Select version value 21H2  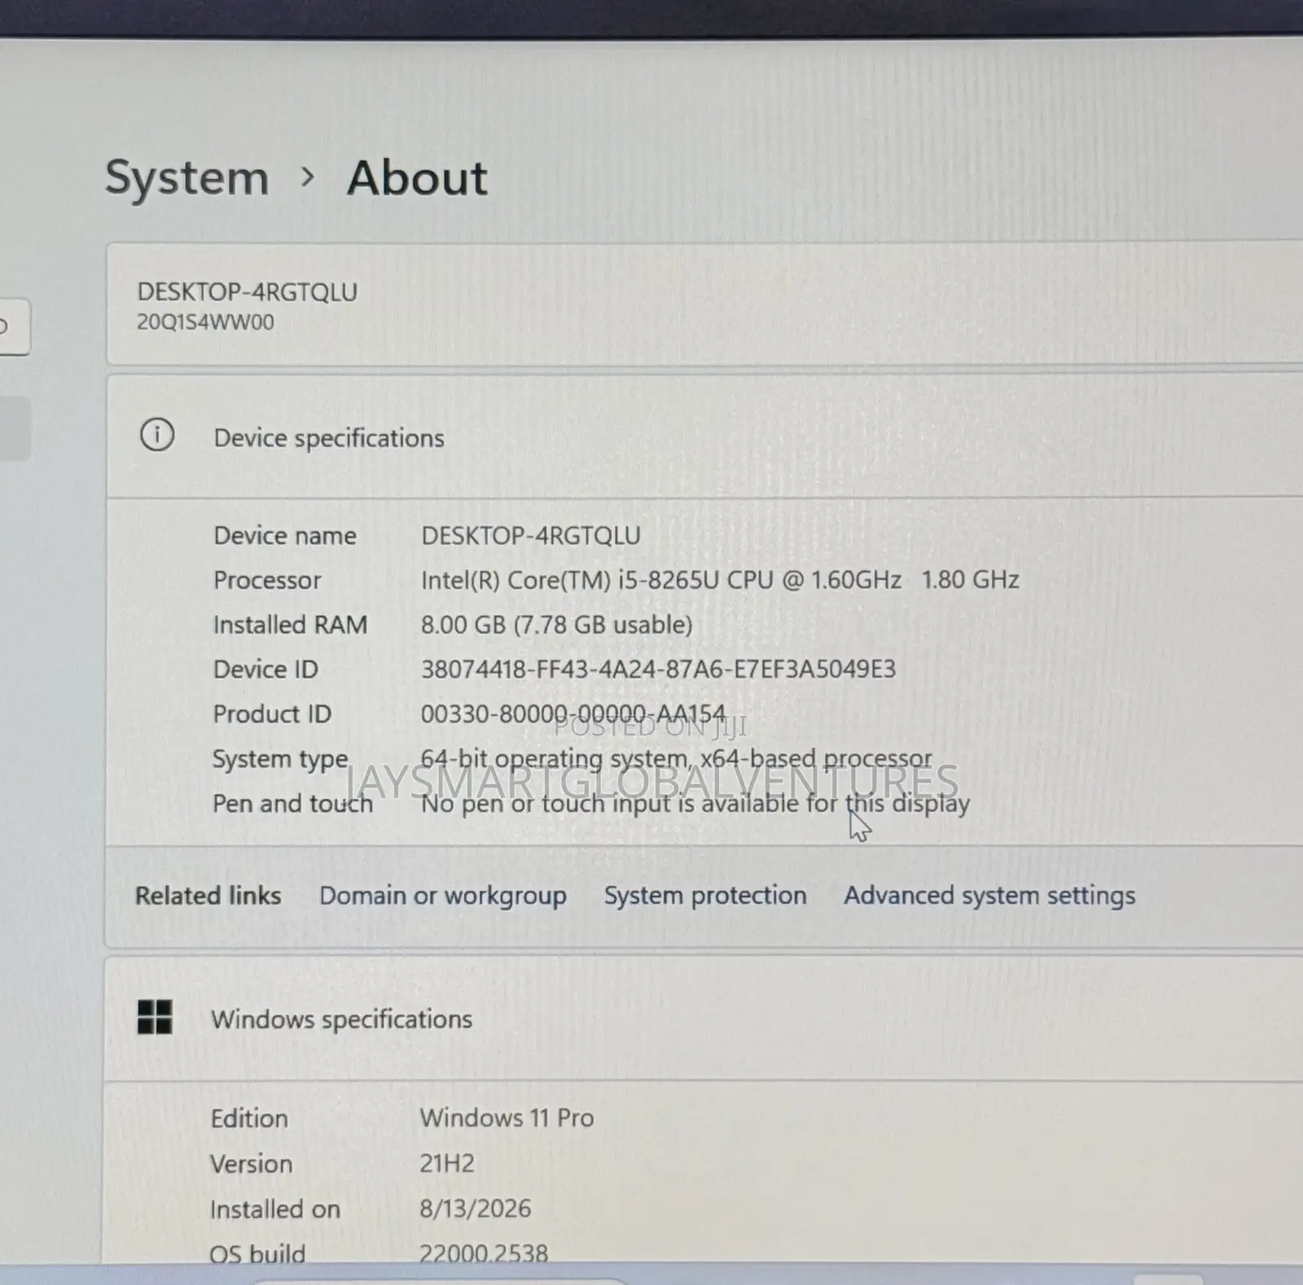447,1164
